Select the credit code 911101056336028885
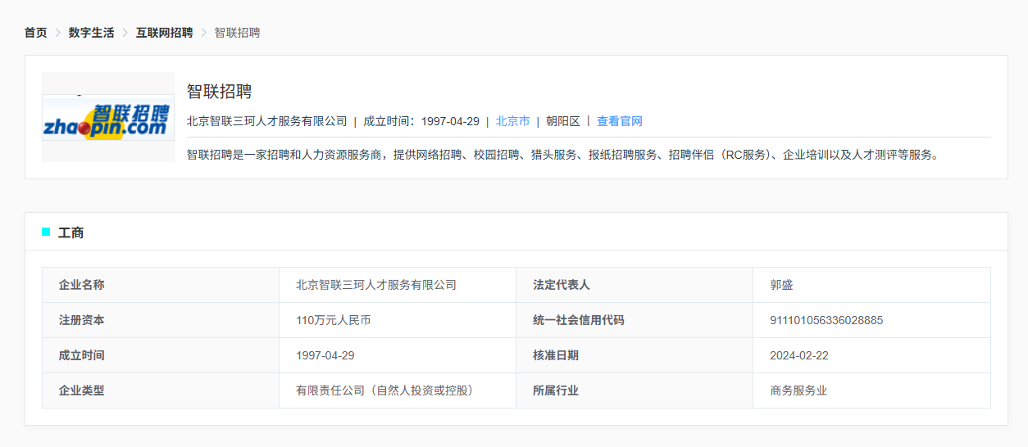This screenshot has height=447, width=1028. 826,320
